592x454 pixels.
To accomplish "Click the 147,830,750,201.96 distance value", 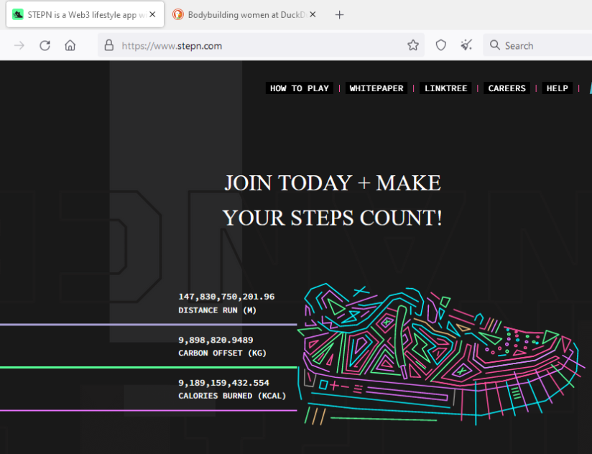I will [x=226, y=297].
